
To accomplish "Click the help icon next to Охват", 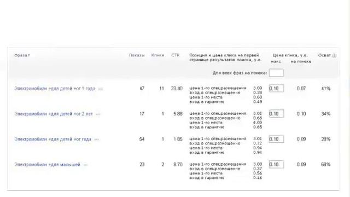I will 334,55.
